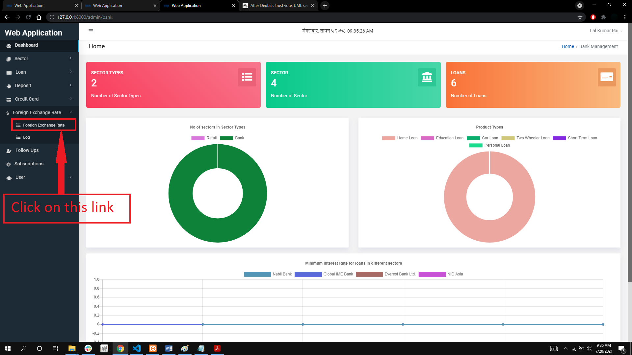Open the Lal Kumar Rai user dropdown

(x=606, y=31)
